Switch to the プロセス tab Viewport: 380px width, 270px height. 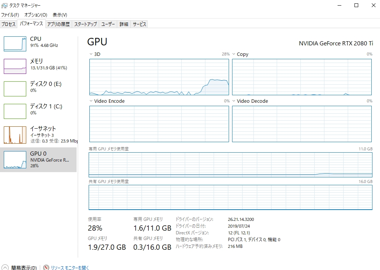8,24
